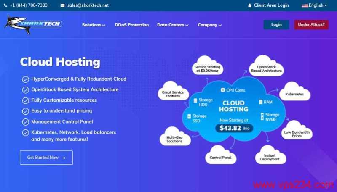The height and width of the screenshot is (192, 337).
Task: Click checkmark beside Management Control Panel
Action: (25, 122)
